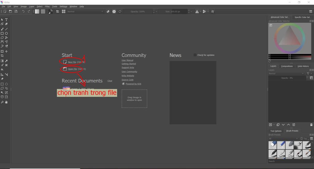Image resolution: width=314 pixels, height=169 pixels.
Task: Open the blending mode Normal dropdown in toolbar
Action: 85,12
